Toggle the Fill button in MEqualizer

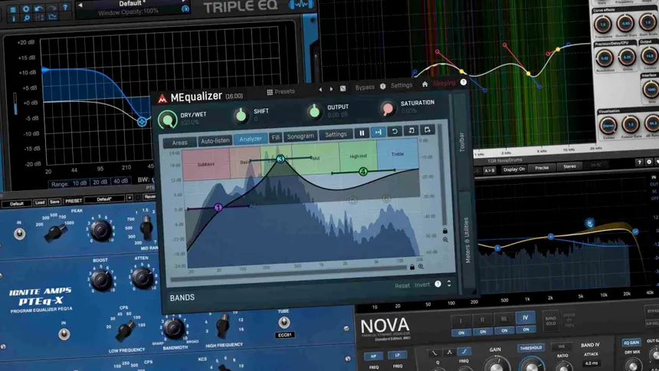[x=275, y=137]
